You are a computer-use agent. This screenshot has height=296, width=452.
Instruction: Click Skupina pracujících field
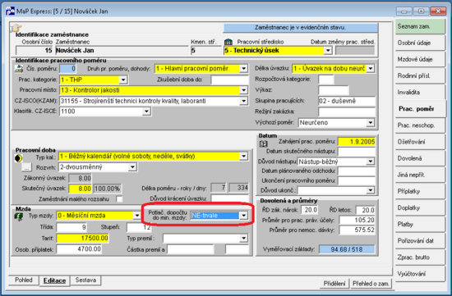pos(347,101)
